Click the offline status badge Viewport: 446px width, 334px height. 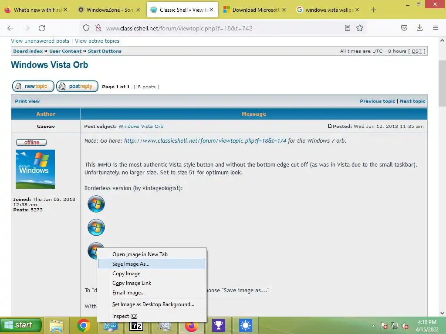pyautogui.click(x=31, y=142)
